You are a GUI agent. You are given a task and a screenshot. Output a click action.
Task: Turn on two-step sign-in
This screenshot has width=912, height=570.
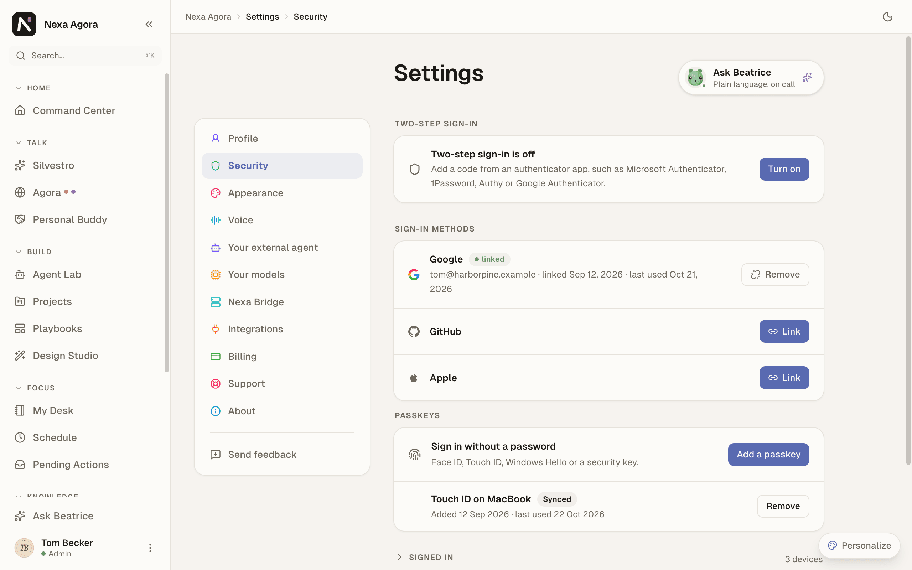point(784,169)
